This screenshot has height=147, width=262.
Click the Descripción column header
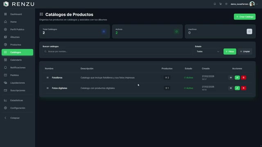pos(87,69)
